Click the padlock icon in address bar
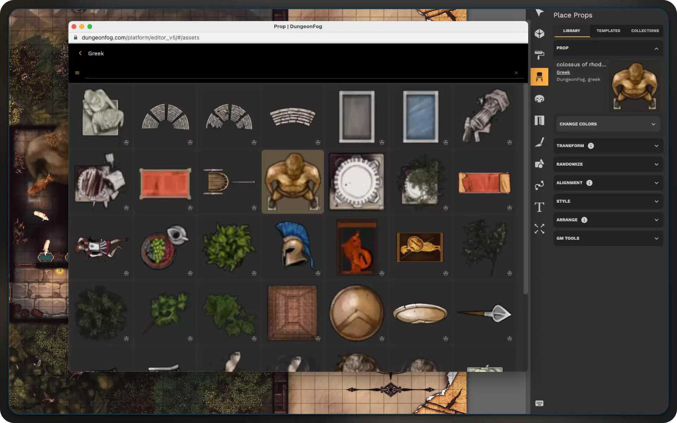Image resolution: width=677 pixels, height=423 pixels. pos(75,37)
